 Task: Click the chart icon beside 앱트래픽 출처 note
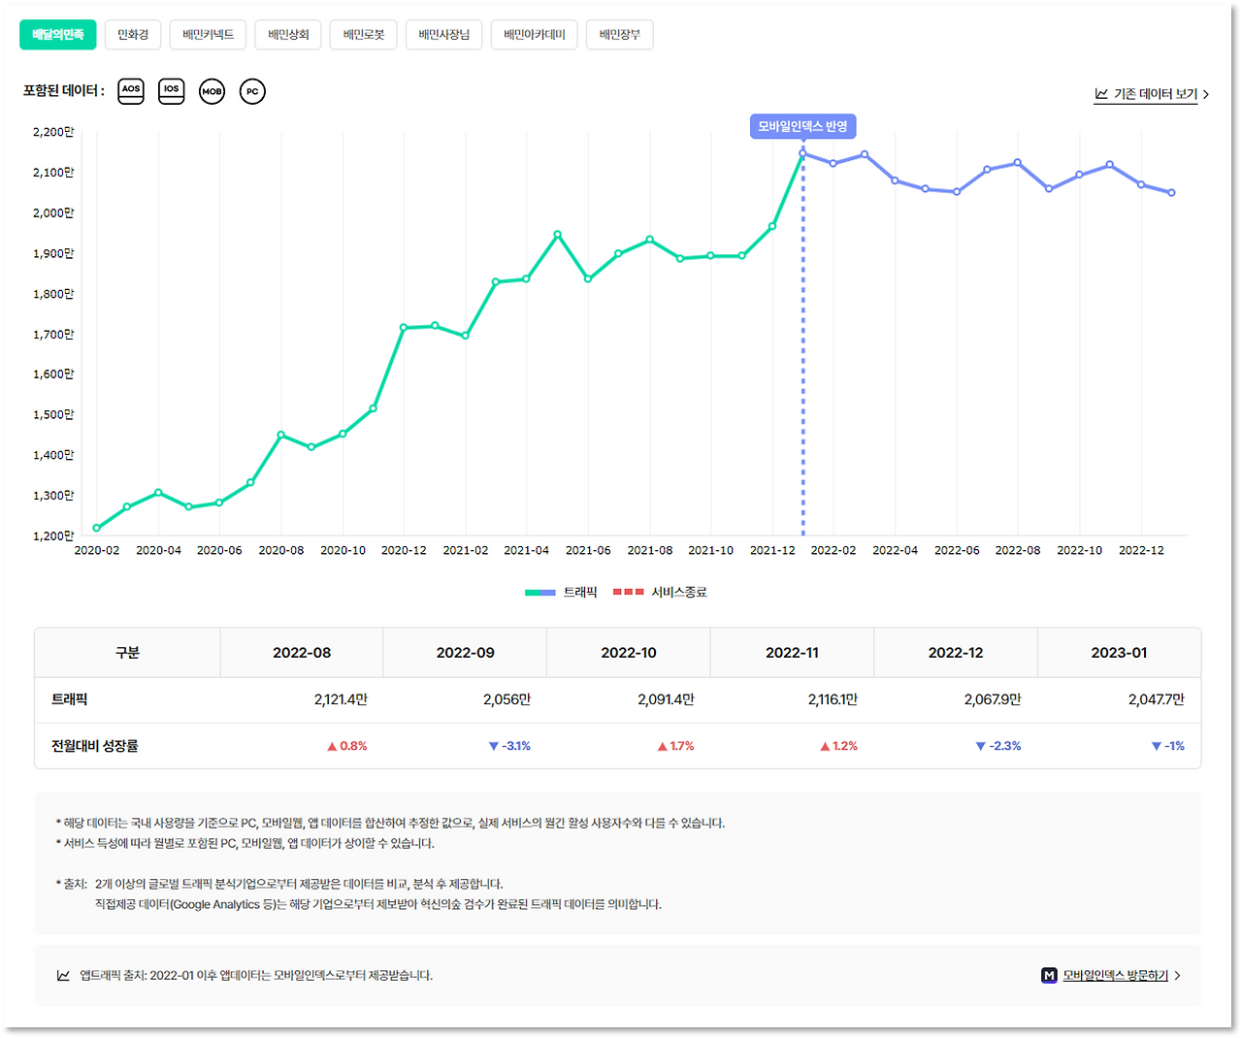point(63,976)
